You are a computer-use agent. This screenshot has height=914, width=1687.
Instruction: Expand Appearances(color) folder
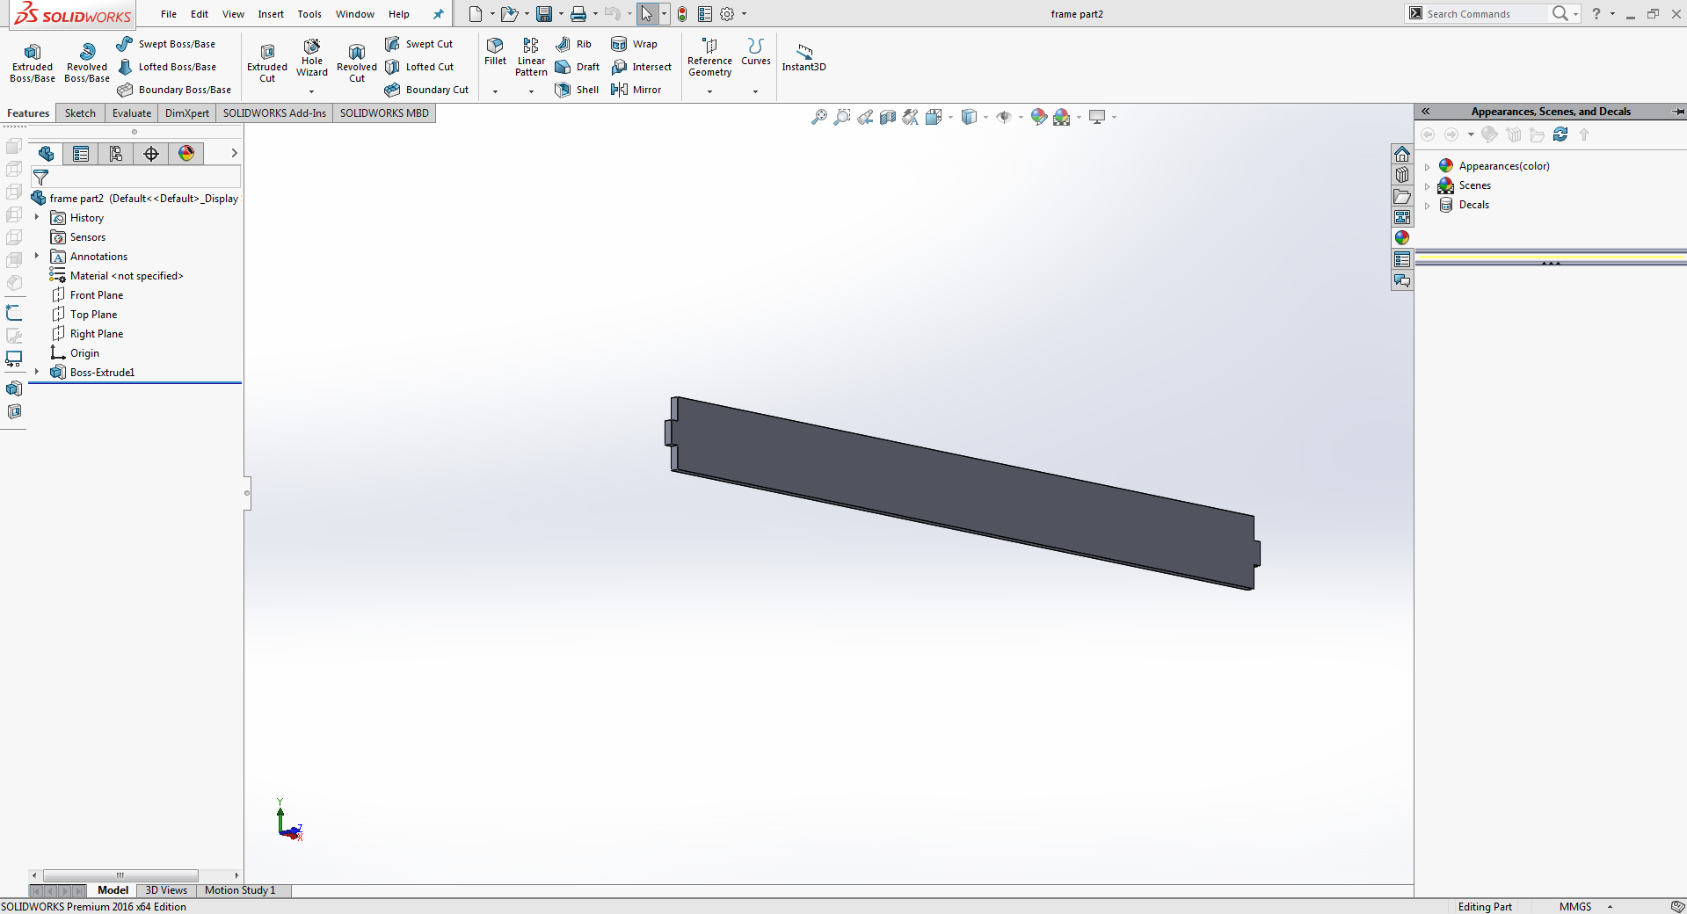coord(1427,166)
